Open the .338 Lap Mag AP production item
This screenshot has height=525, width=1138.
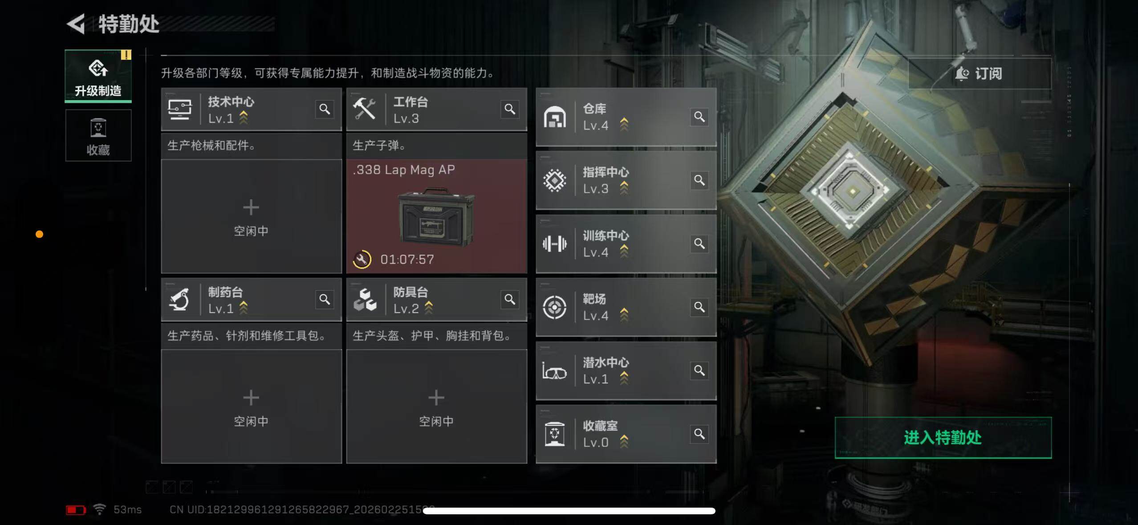437,216
